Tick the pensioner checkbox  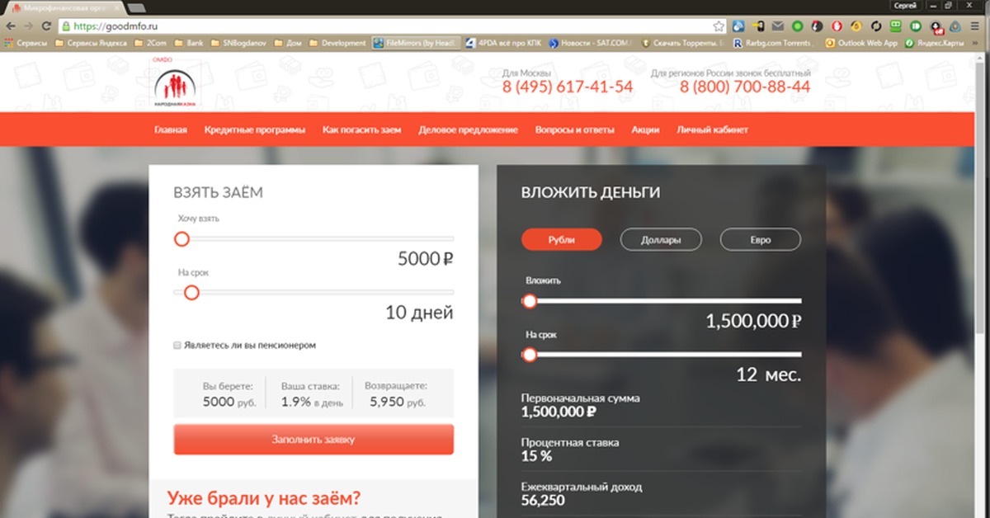pos(177,346)
